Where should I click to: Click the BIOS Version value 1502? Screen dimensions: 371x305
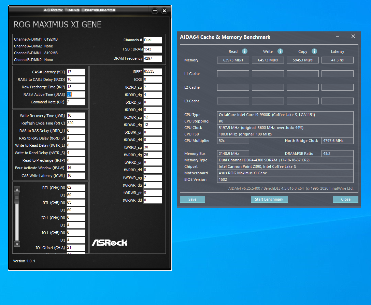(x=285, y=179)
